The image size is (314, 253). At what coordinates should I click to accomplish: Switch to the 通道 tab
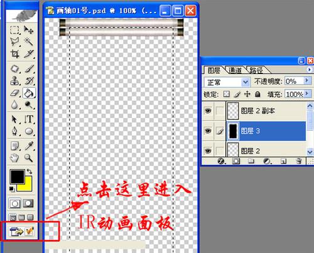(235, 70)
